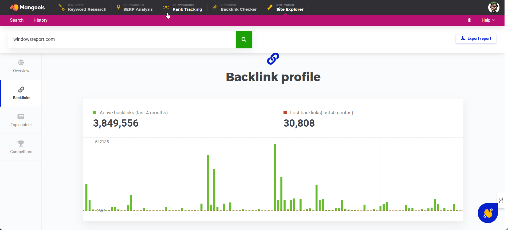The width and height of the screenshot is (508, 230).
Task: Click the SiteProfiler pencil icon
Action: [x=270, y=7]
